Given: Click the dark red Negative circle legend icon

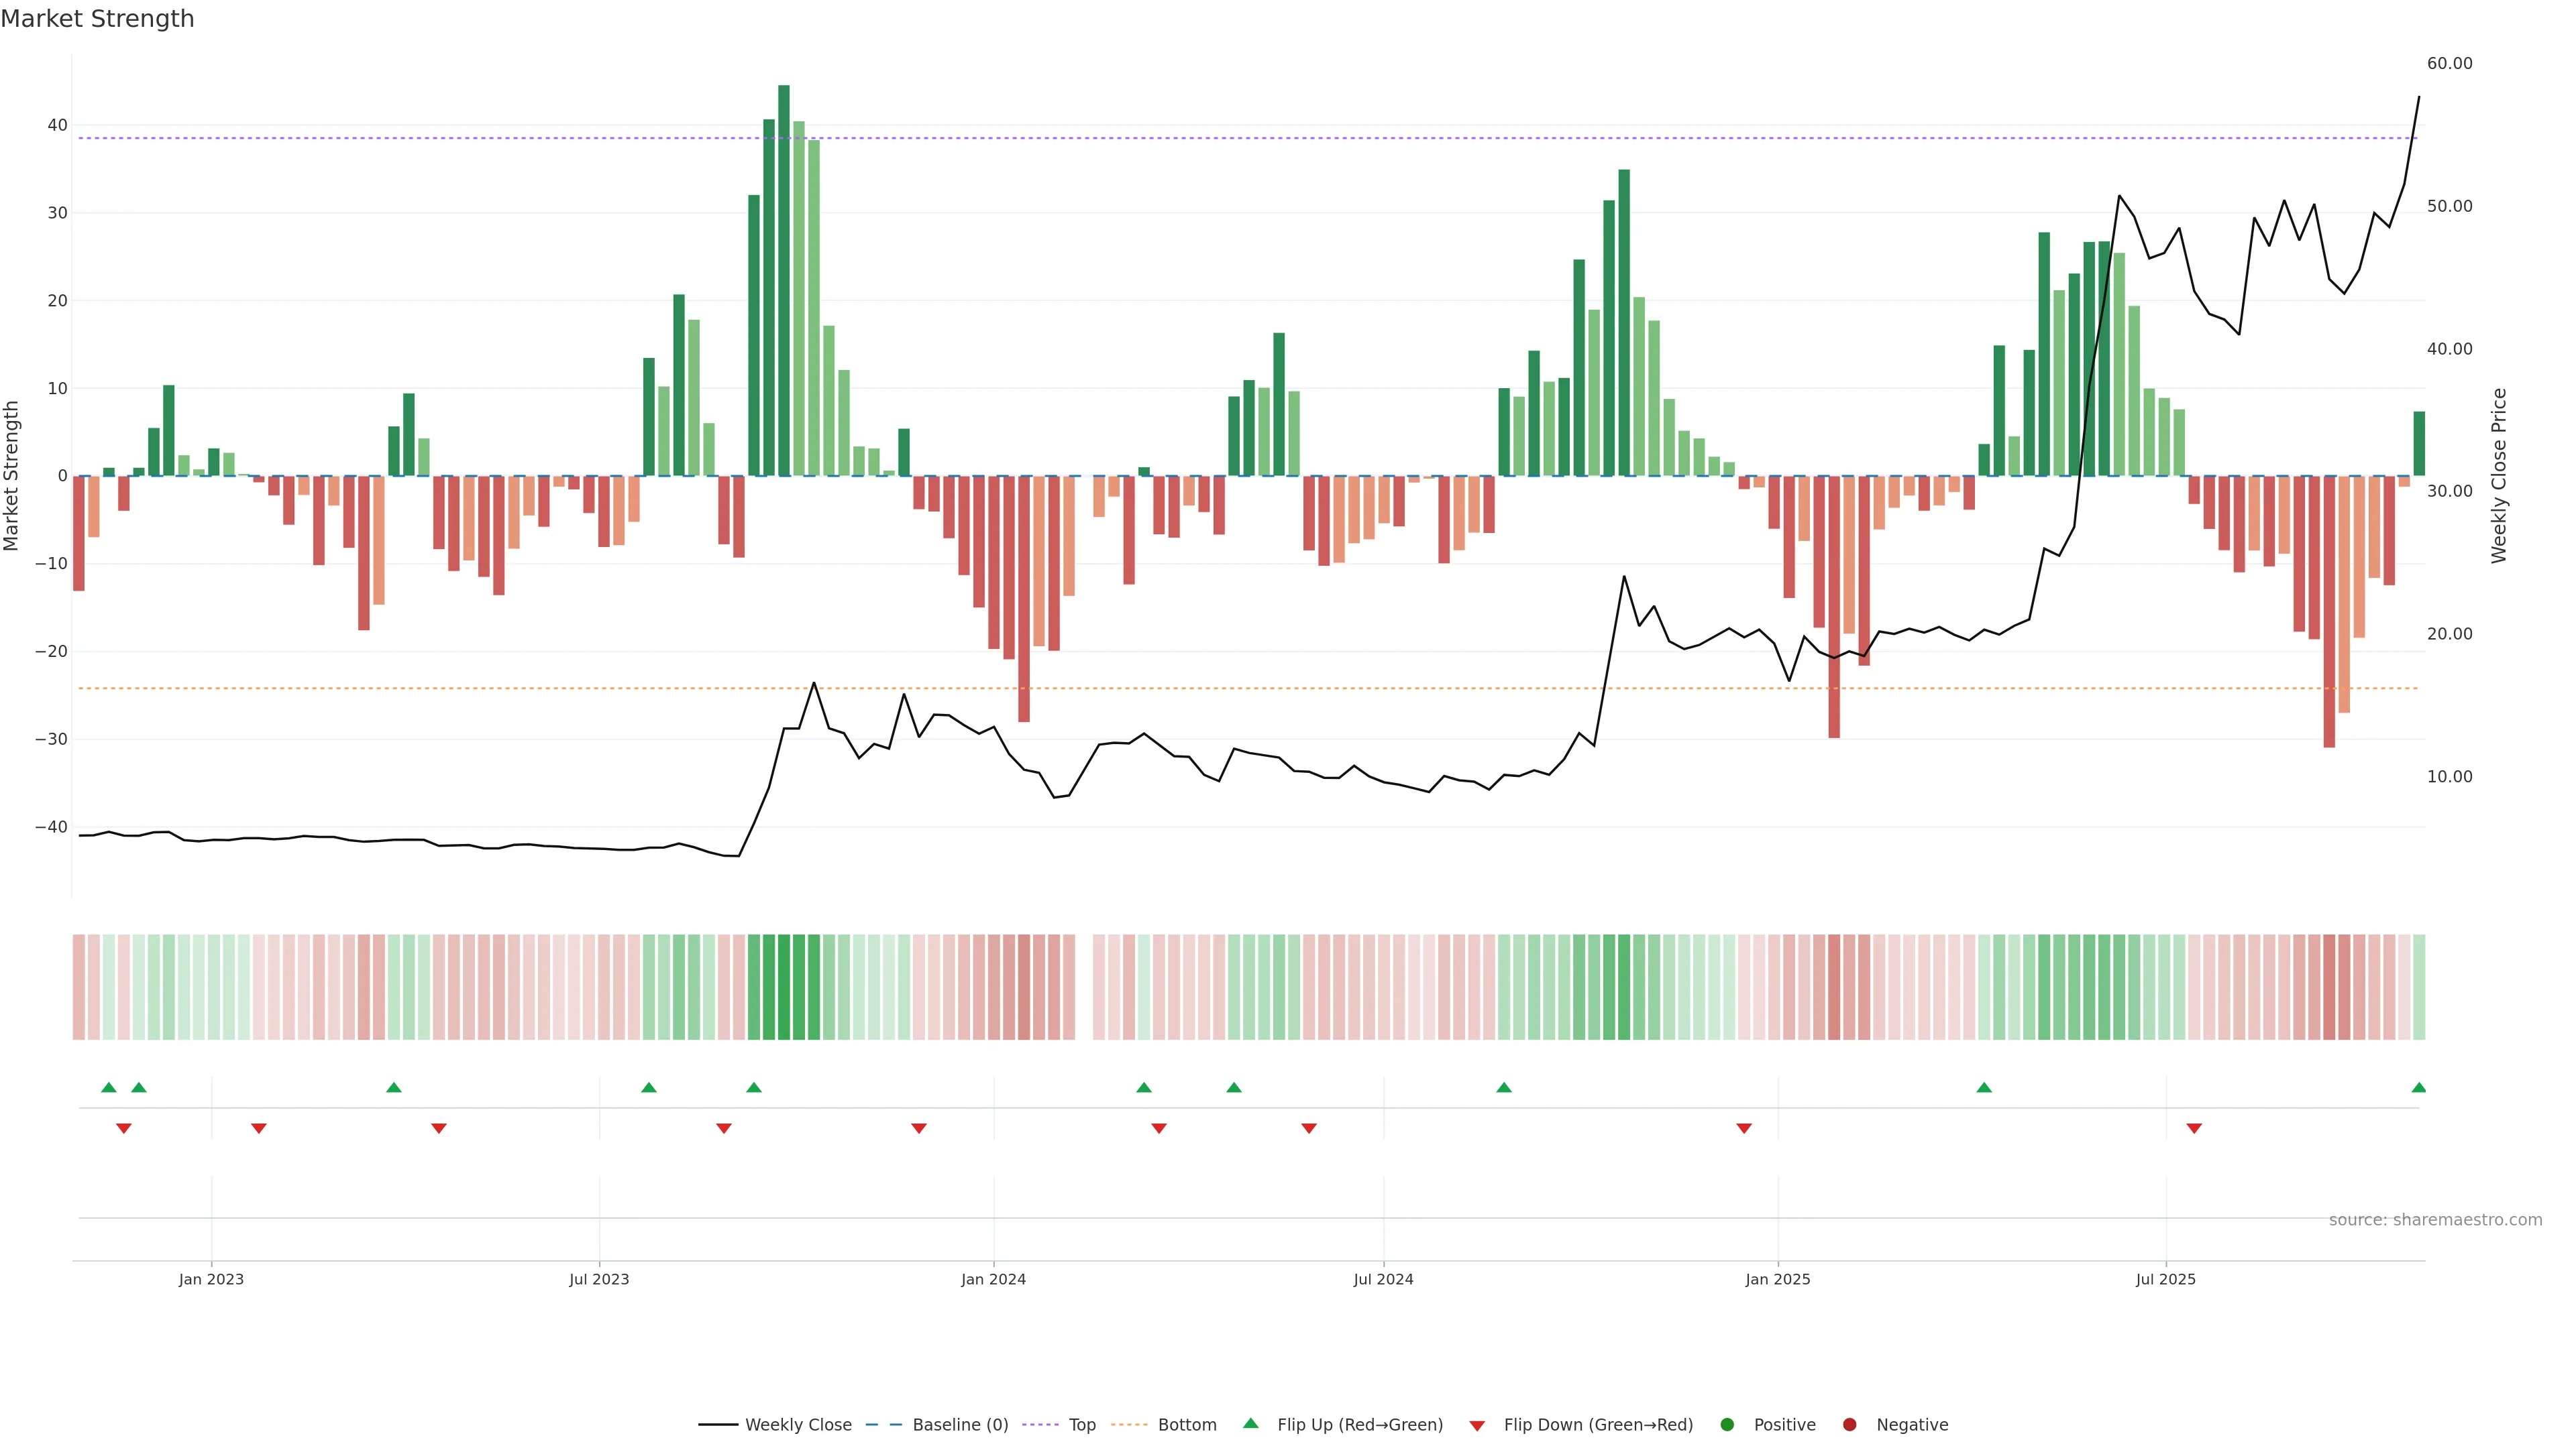Looking at the screenshot, I should [1849, 1425].
